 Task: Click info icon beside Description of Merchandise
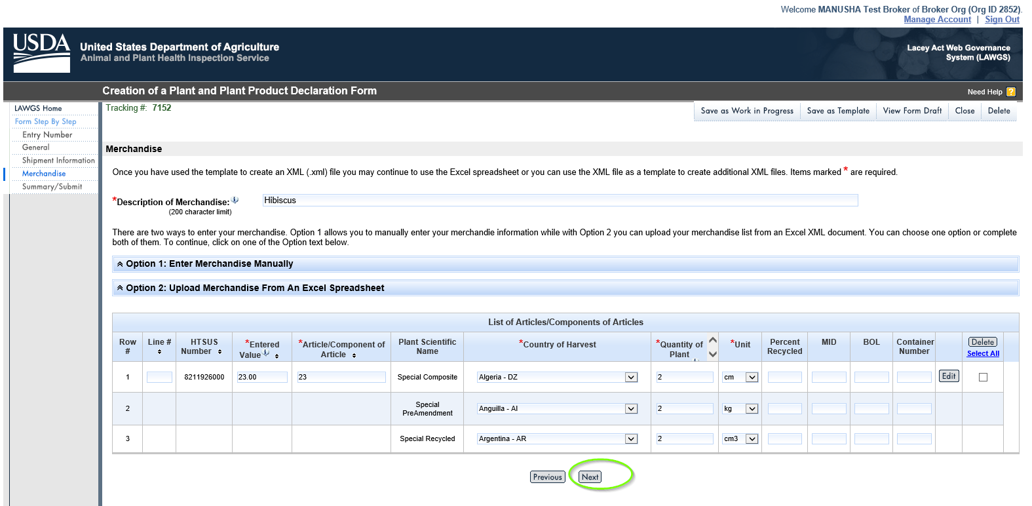[235, 201]
